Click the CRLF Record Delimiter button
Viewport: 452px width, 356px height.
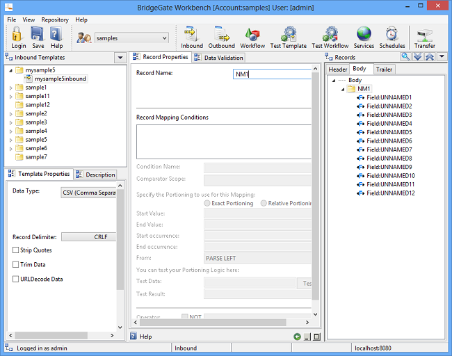(89, 237)
